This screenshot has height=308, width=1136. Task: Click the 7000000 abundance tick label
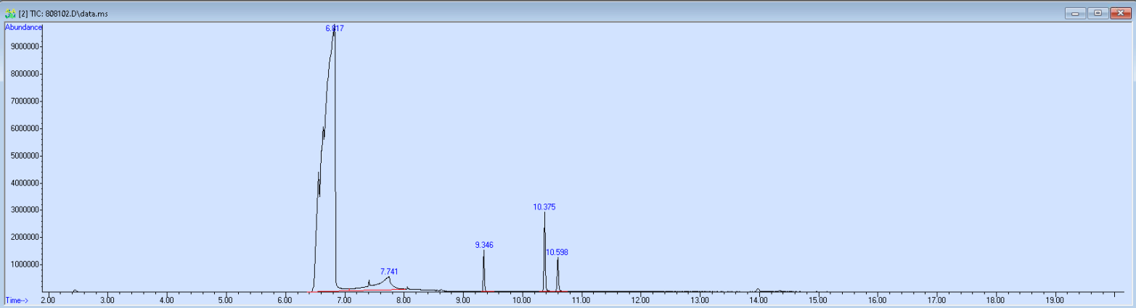click(x=25, y=101)
